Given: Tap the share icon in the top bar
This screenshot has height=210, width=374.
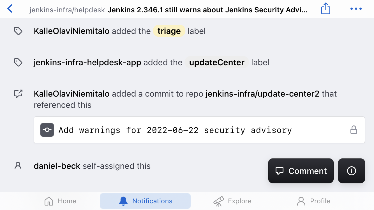Looking at the screenshot, I should [x=325, y=9].
